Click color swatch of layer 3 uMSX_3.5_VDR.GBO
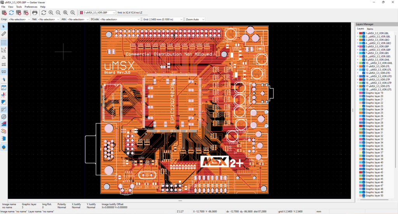This screenshot has height=214, width=398. click(x=360, y=40)
